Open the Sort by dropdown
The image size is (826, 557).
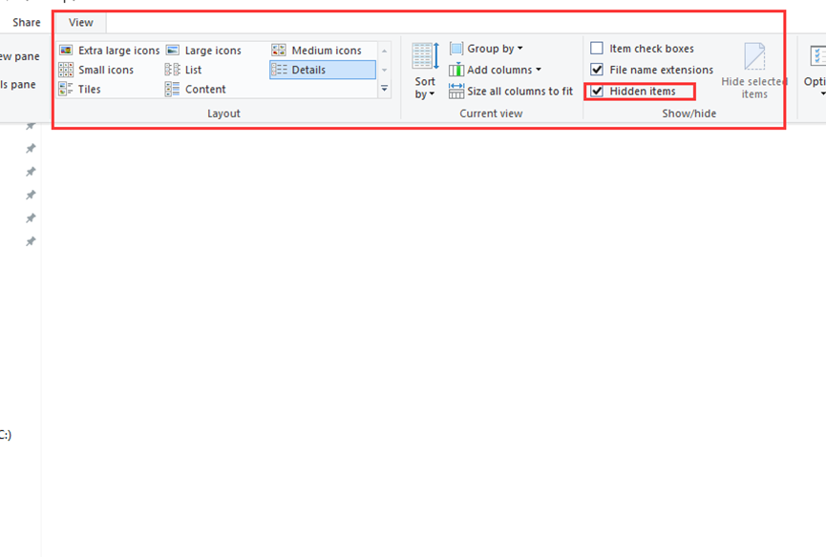coord(425,71)
